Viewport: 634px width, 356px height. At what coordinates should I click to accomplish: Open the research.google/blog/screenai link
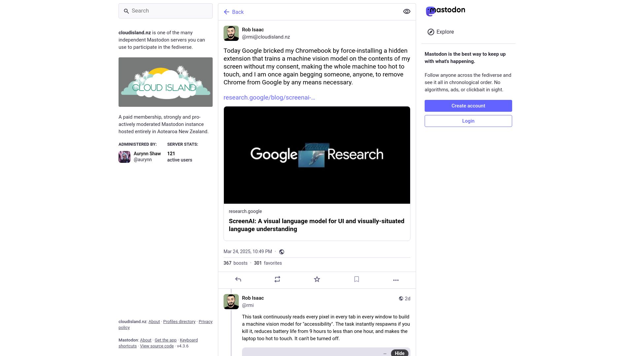[269, 98]
